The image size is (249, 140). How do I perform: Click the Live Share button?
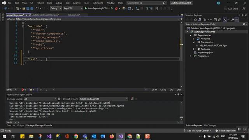click(x=231, y=9)
